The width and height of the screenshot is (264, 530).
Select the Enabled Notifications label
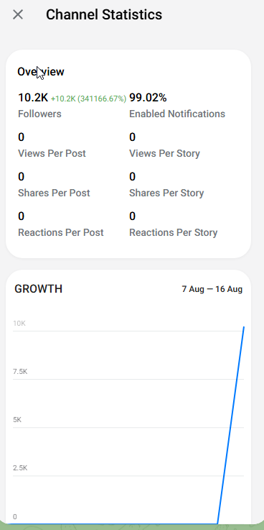coord(177,114)
